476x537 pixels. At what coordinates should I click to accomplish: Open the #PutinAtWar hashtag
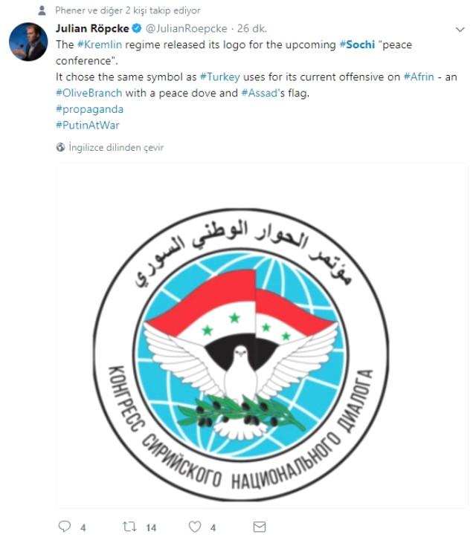coord(88,126)
